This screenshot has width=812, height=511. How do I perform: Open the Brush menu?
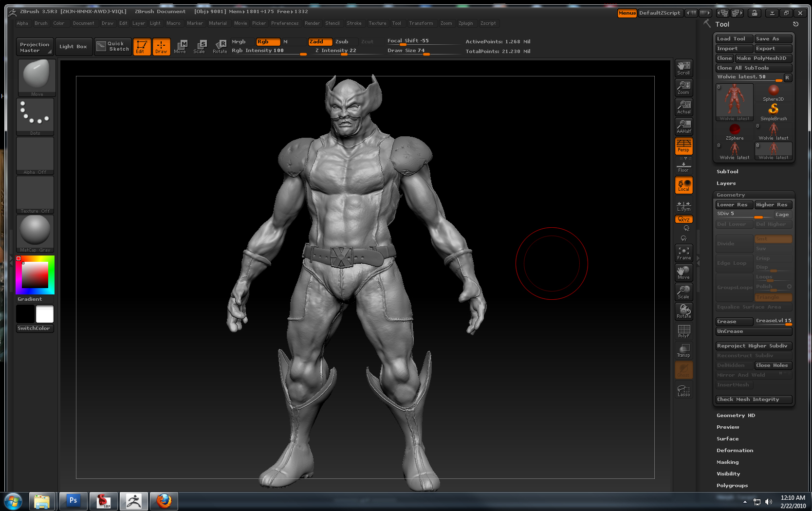[41, 23]
